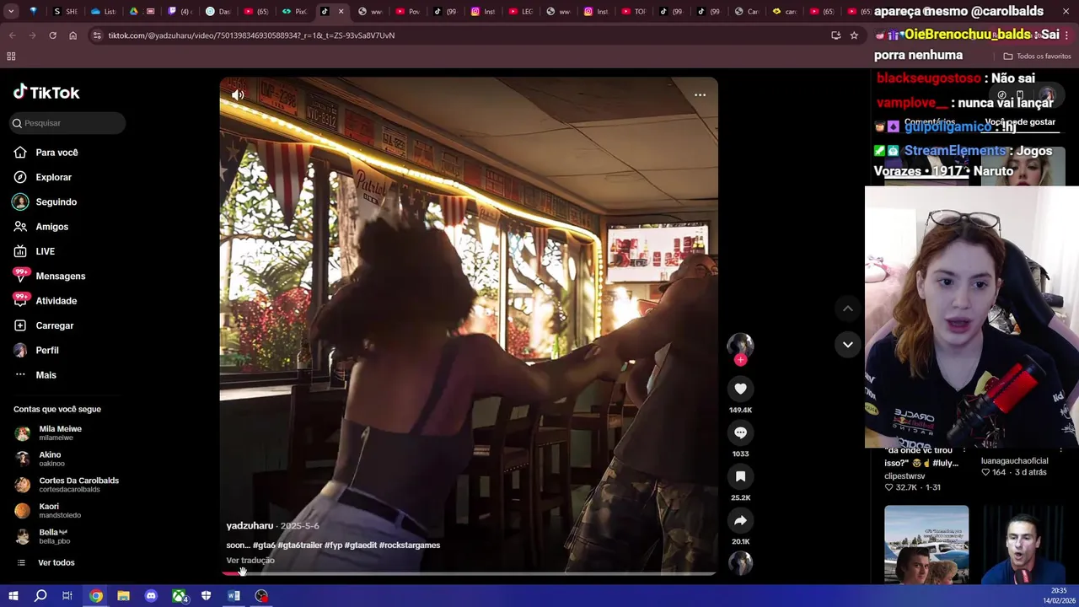
Task: Go to the previous video arrow
Action: (x=848, y=309)
